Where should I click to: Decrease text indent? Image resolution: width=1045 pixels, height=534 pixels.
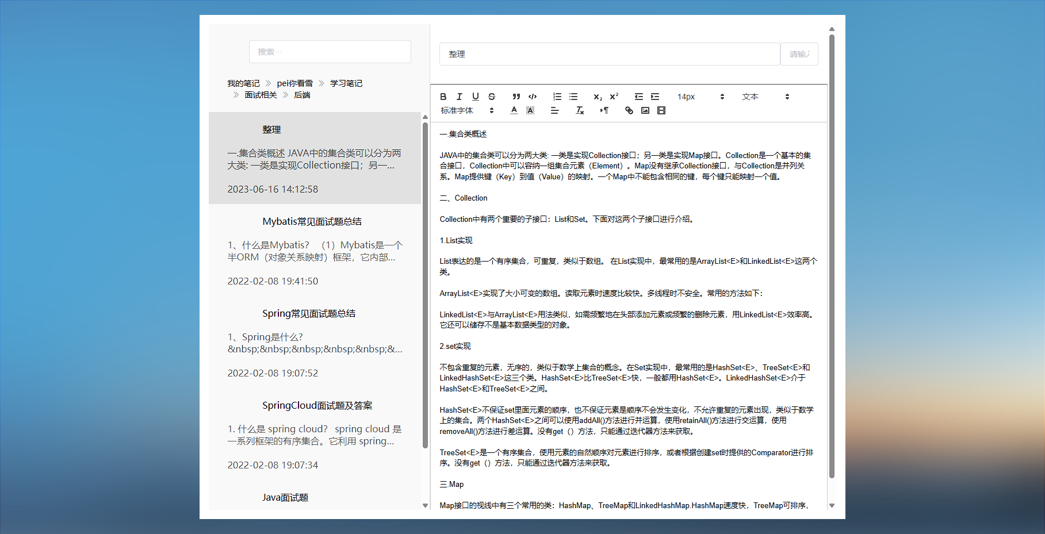click(639, 97)
